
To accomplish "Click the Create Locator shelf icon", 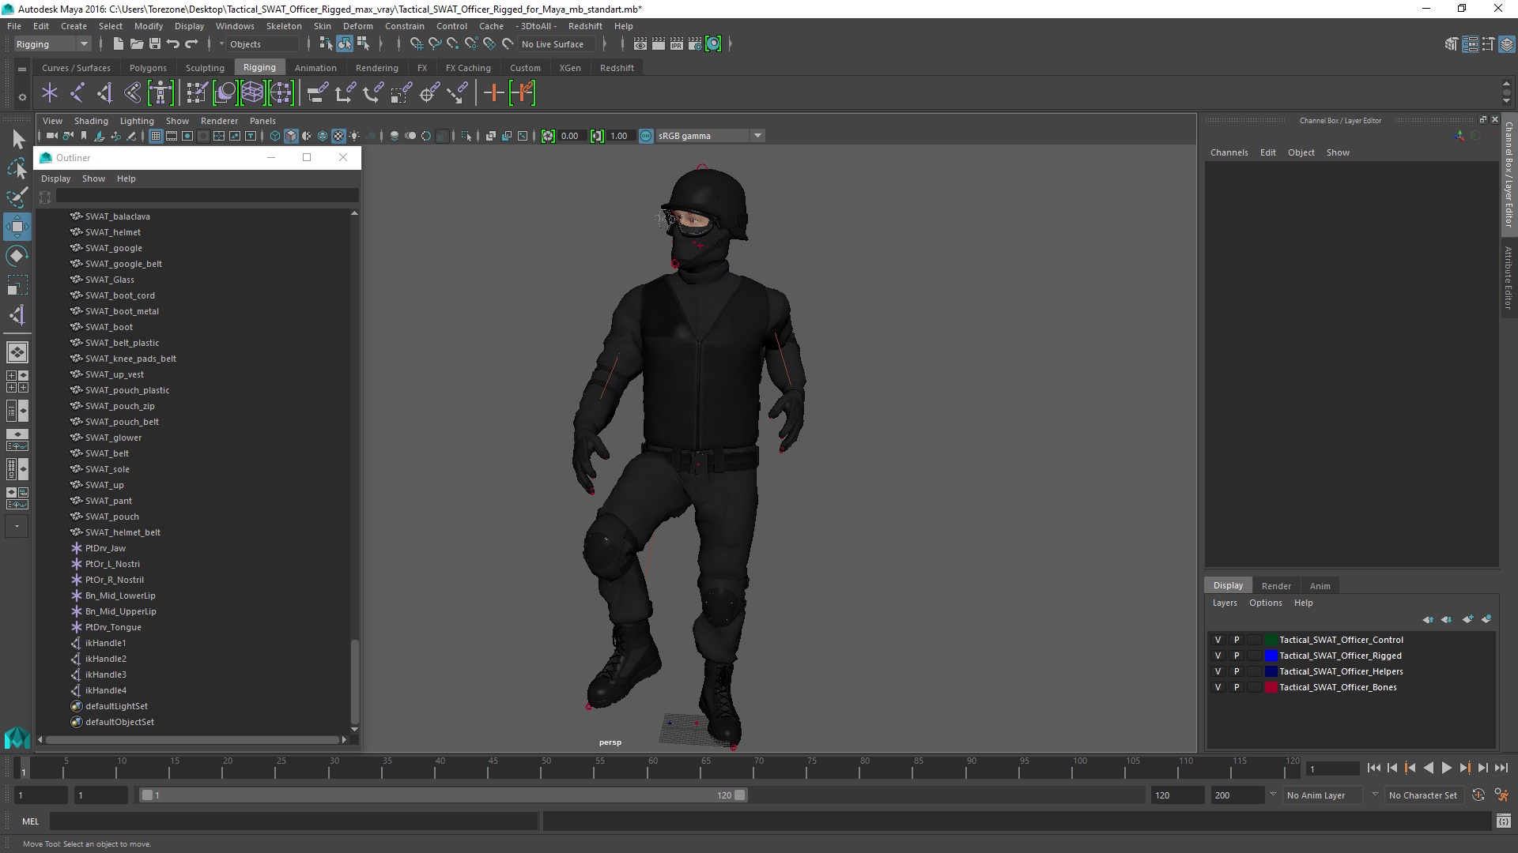I will [x=50, y=93].
